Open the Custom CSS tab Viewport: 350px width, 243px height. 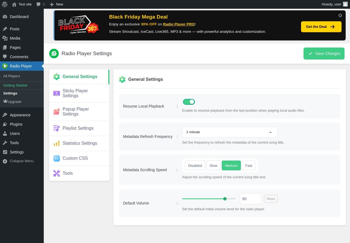point(79,158)
